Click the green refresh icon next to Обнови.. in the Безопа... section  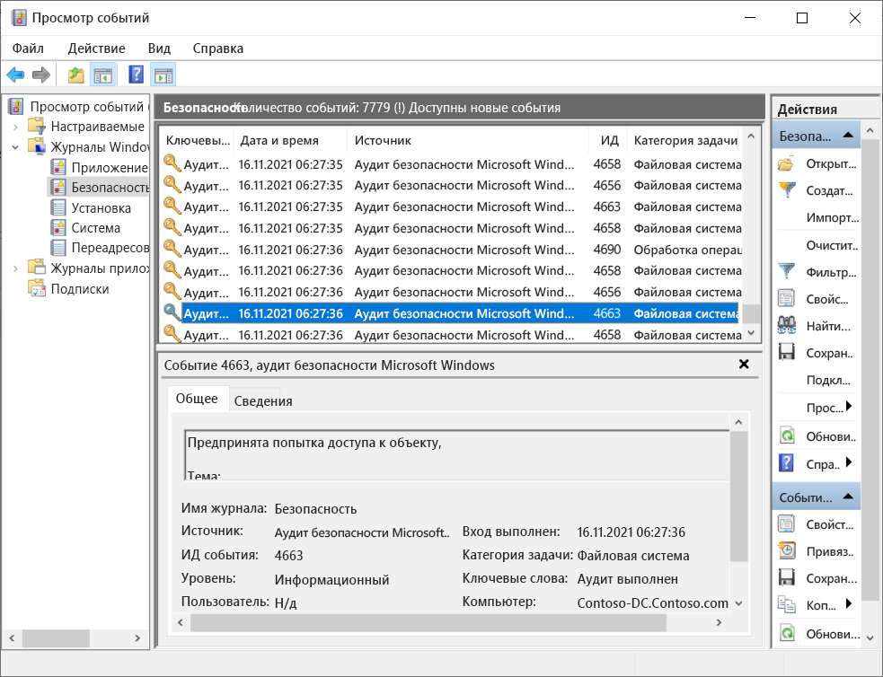pyautogui.click(x=787, y=436)
